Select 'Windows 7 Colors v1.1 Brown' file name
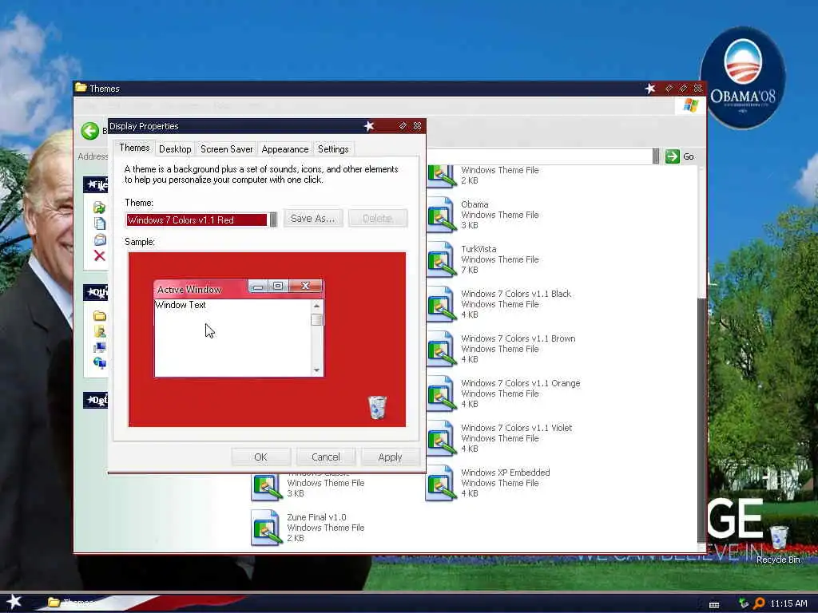Image resolution: width=818 pixels, height=613 pixels. (x=518, y=338)
